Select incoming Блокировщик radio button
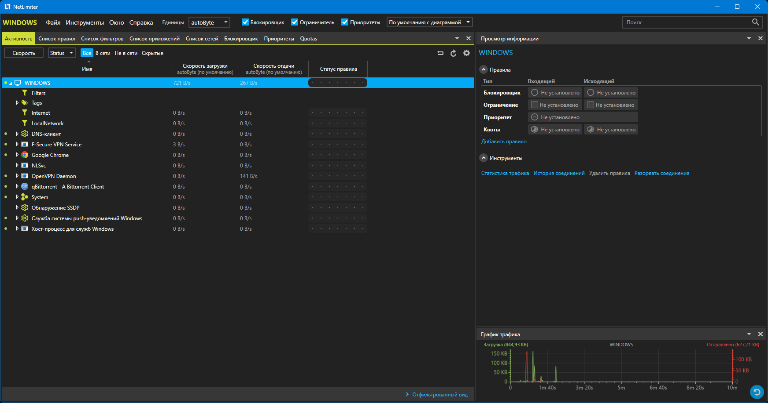768x403 pixels. (x=535, y=93)
